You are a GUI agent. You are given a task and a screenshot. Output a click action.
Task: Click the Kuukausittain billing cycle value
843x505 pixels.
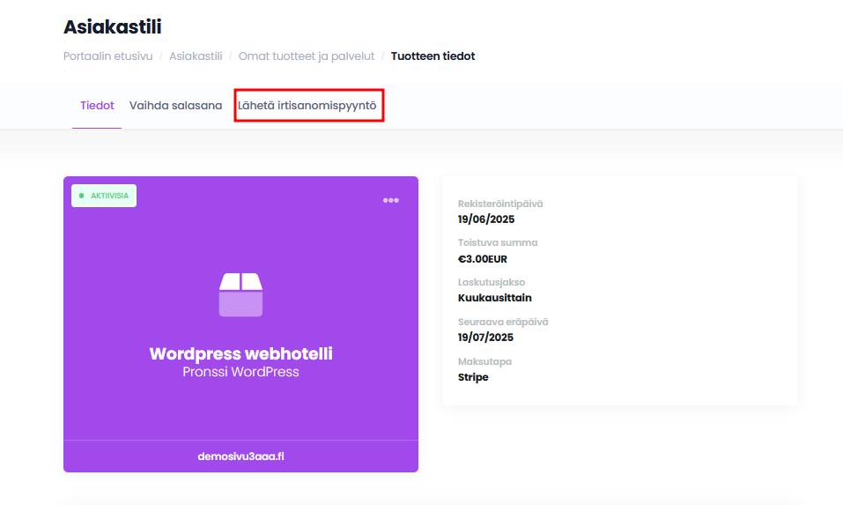click(x=494, y=298)
